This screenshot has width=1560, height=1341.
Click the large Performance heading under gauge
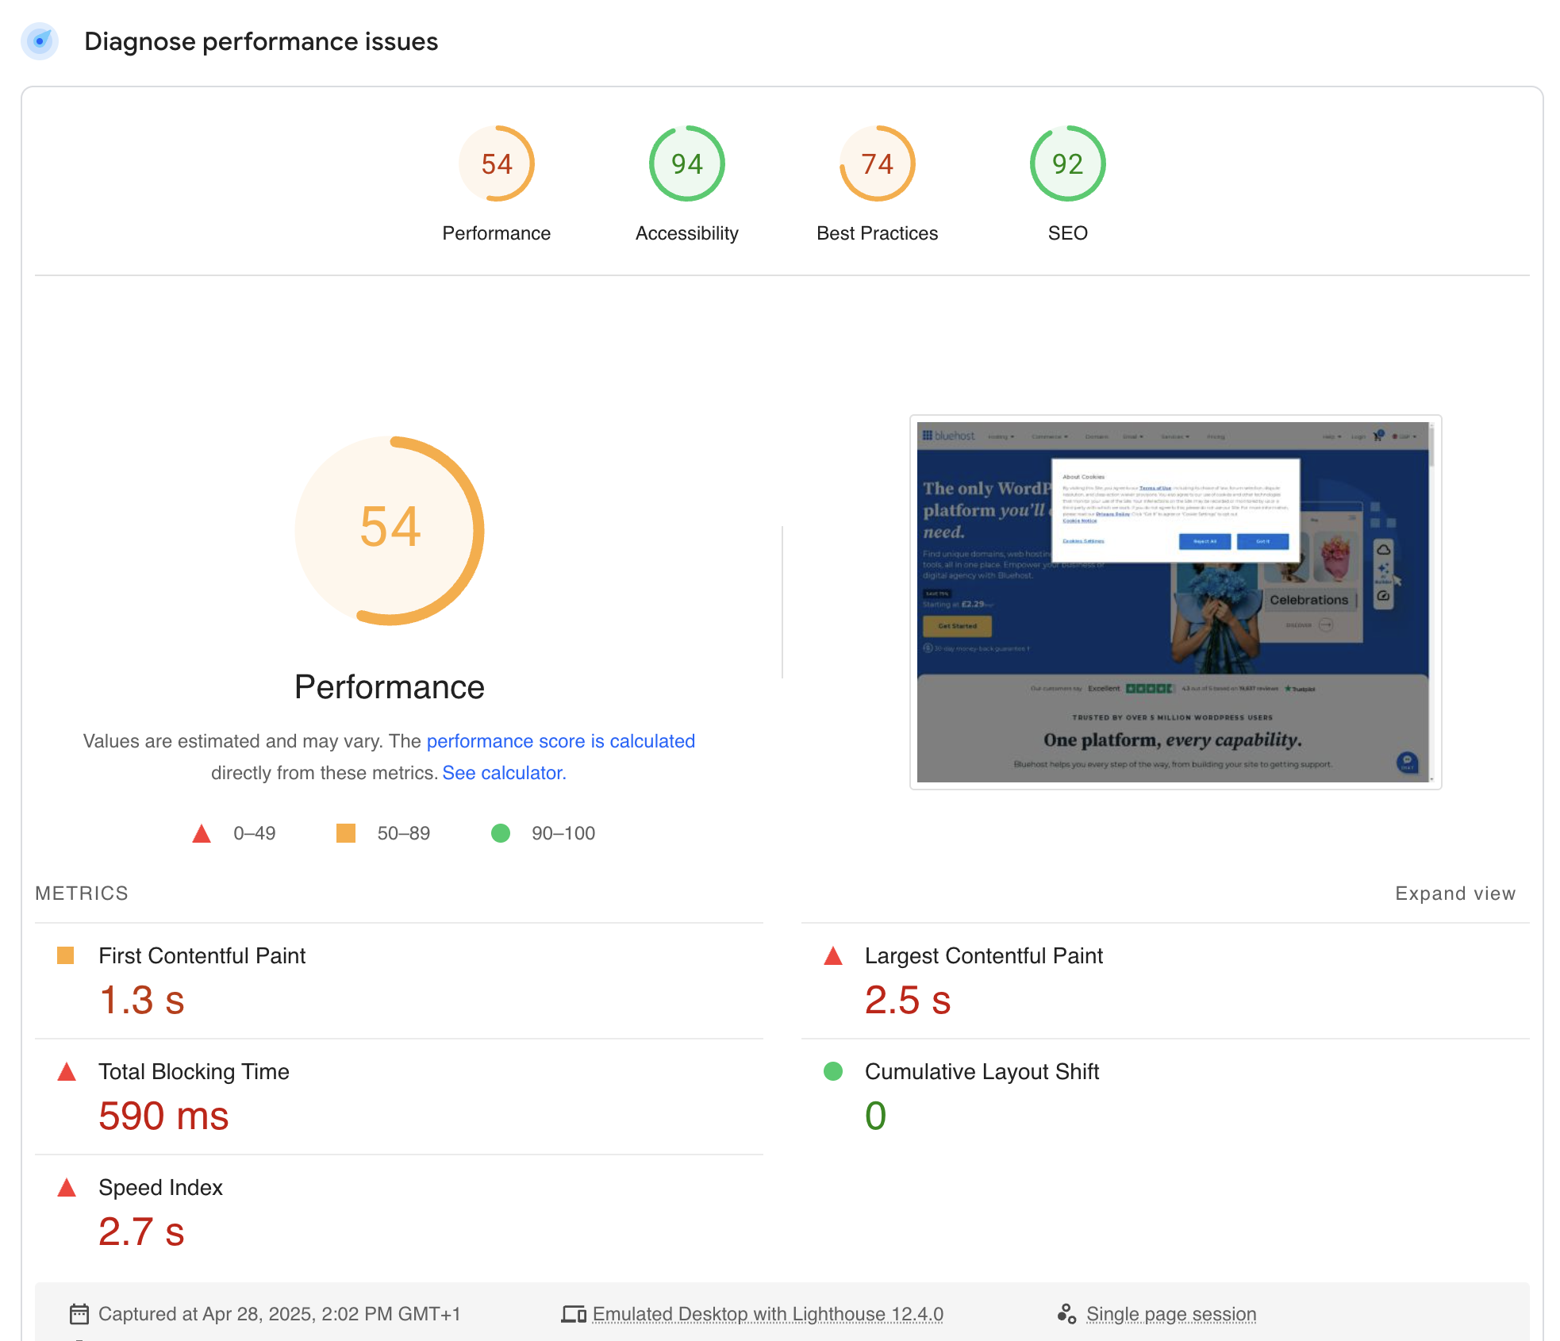pos(390,687)
